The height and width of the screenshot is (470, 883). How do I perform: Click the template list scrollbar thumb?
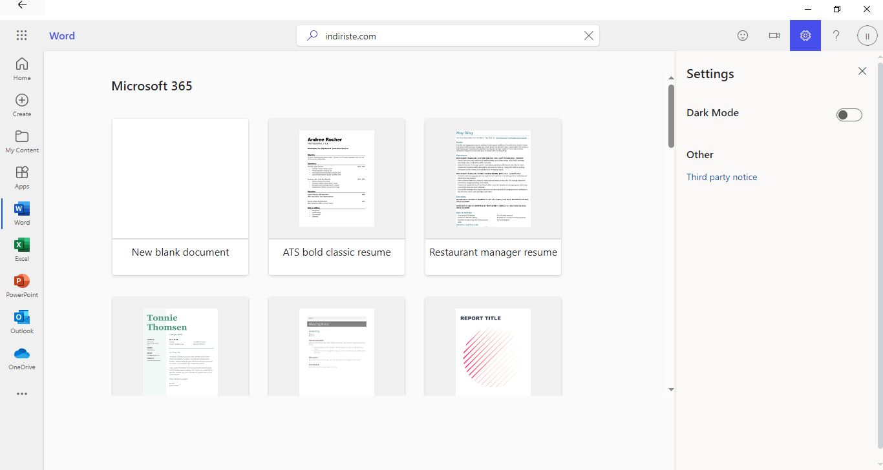tap(671, 116)
